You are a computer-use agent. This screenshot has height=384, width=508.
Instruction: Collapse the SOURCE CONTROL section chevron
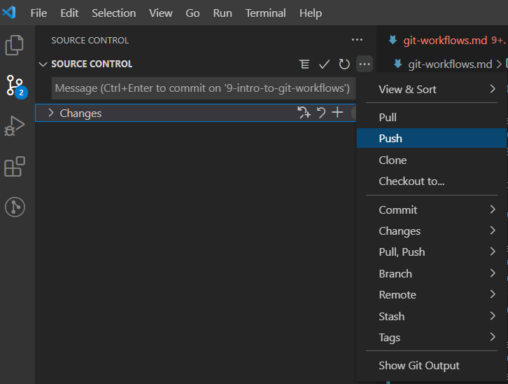[x=43, y=64]
